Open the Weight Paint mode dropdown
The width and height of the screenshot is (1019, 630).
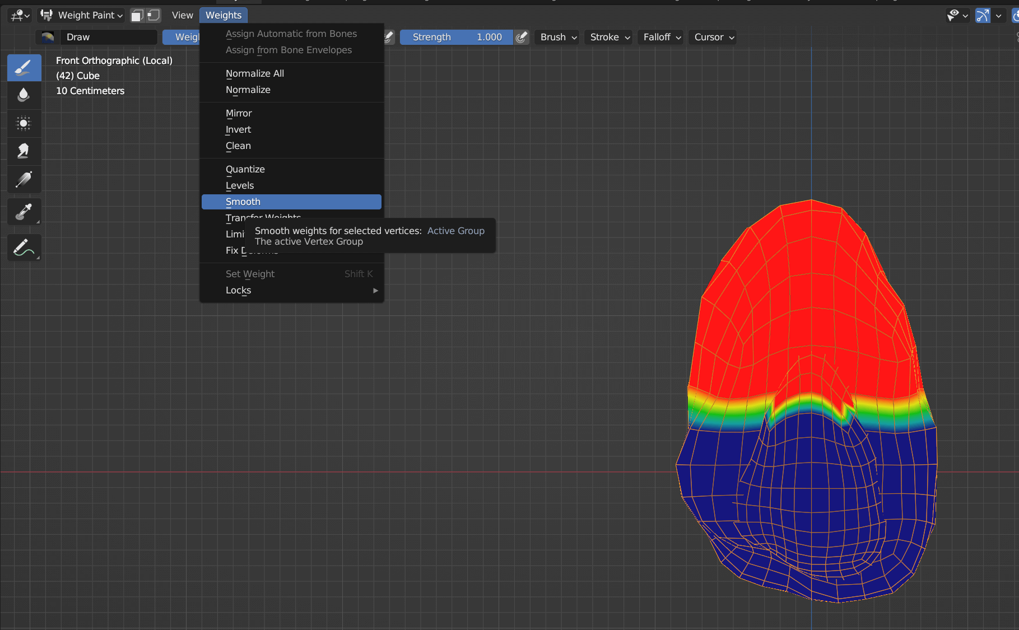(x=82, y=15)
